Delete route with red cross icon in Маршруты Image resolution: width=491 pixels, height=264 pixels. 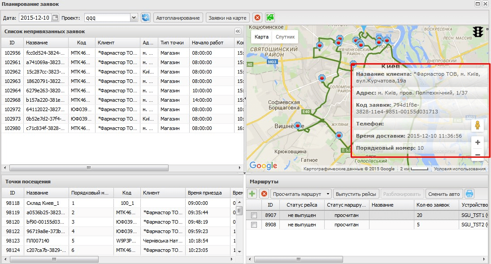pos(264,194)
